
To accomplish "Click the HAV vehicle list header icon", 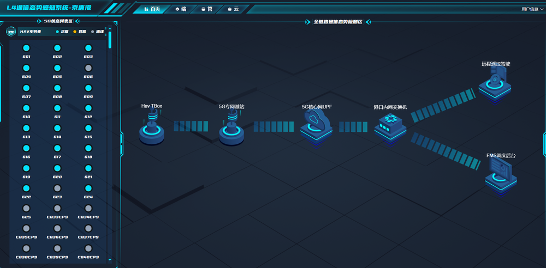I will pos(11,32).
